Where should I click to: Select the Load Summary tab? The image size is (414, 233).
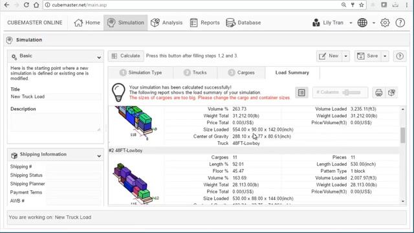292,72
